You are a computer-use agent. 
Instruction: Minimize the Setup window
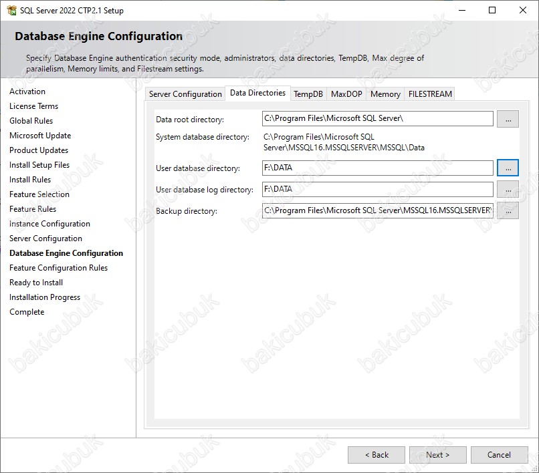tap(462, 10)
